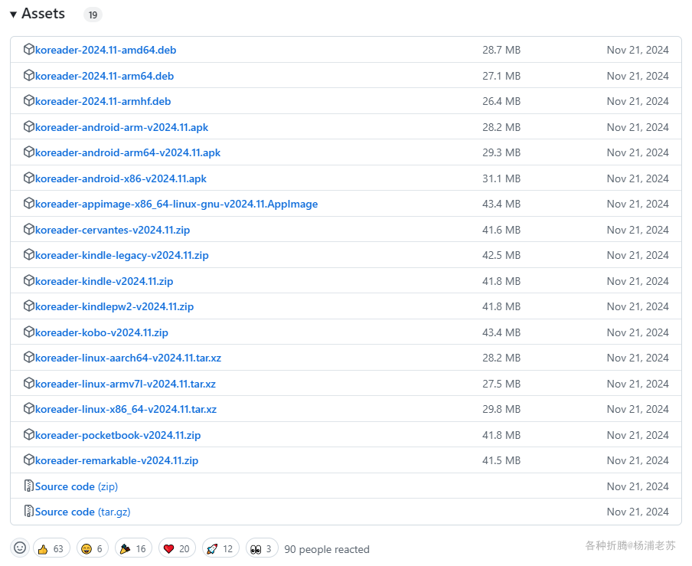
Task: Download koreader-remarkable-v2024.11.zip
Action: coord(116,460)
